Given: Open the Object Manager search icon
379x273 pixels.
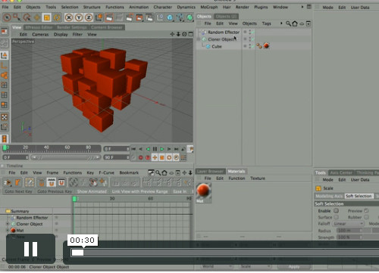Looking at the screenshot, I should 288,23.
